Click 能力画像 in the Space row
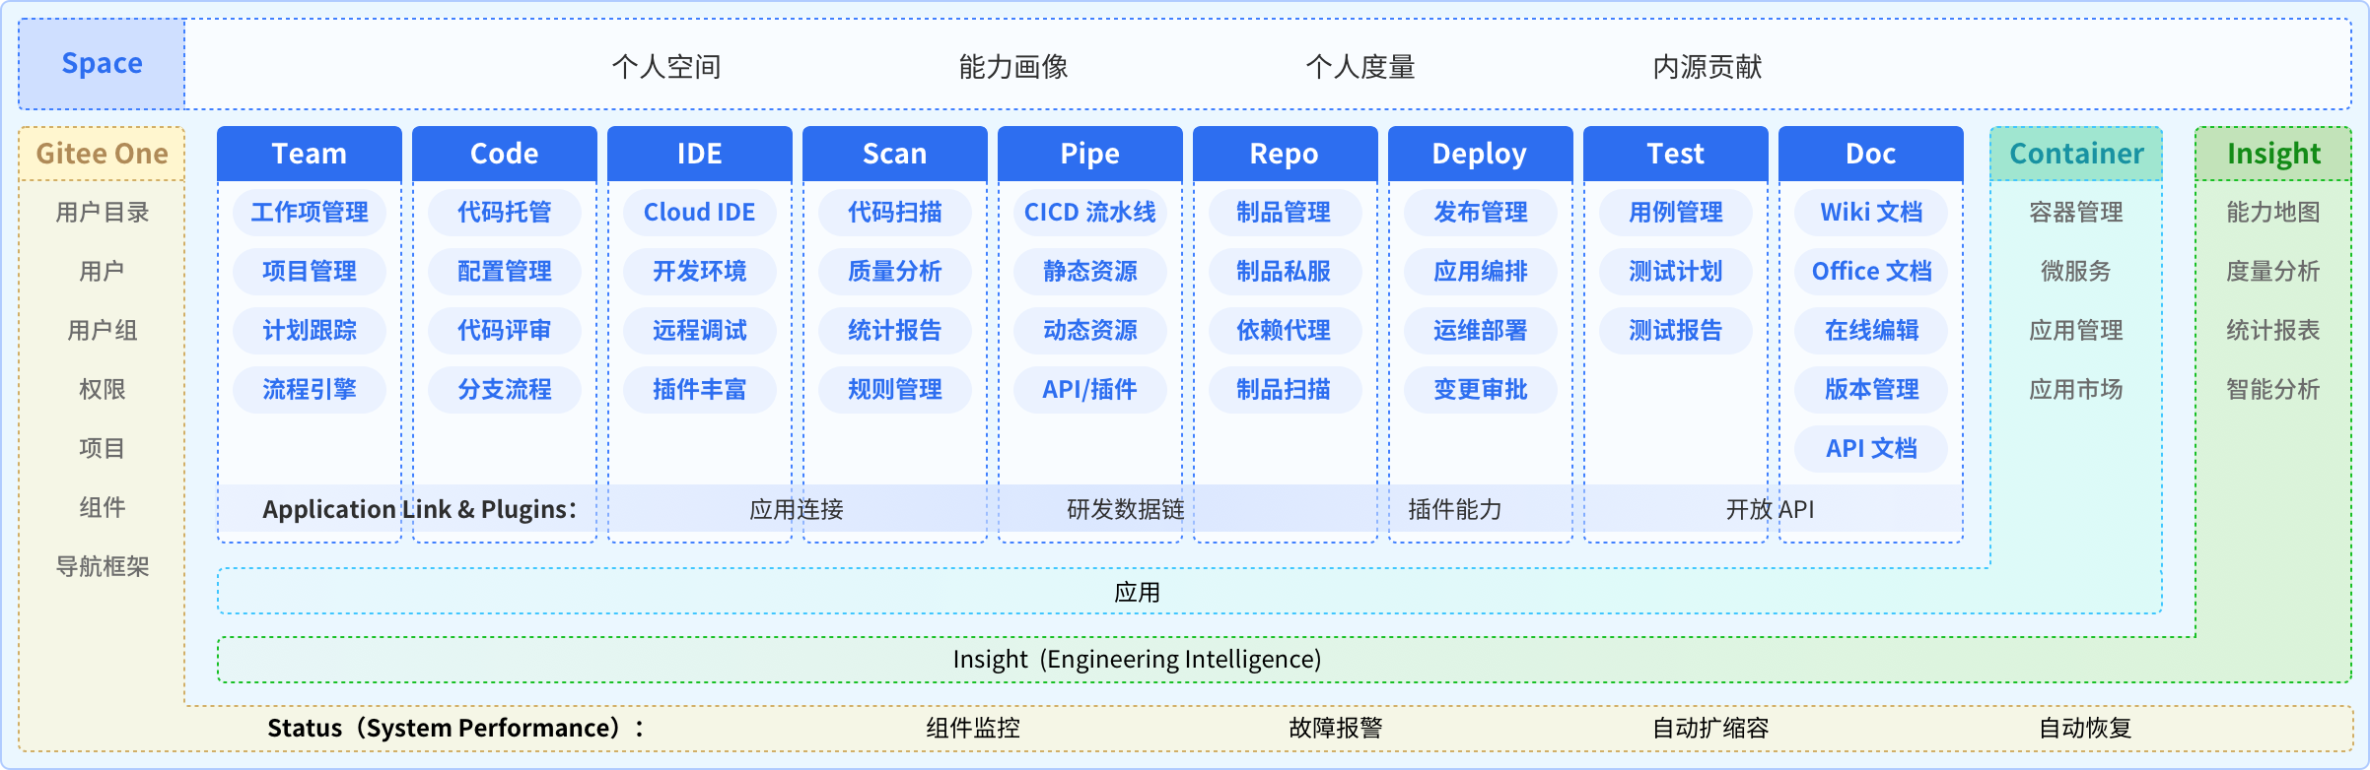Screen dimensions: 2370x770 [1013, 67]
